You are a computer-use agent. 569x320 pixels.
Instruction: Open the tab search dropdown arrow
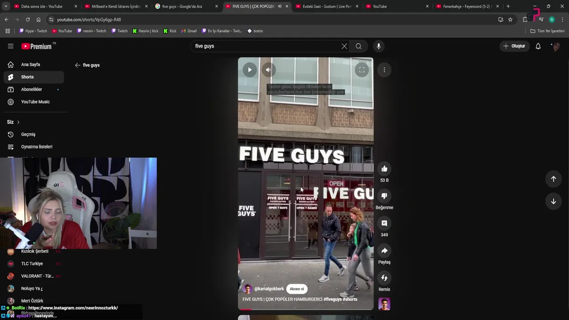6,7
